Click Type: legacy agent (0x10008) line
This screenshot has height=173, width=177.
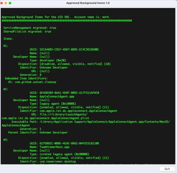(x=53, y=104)
